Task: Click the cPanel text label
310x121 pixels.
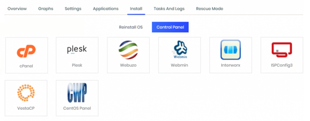Action: point(26,66)
